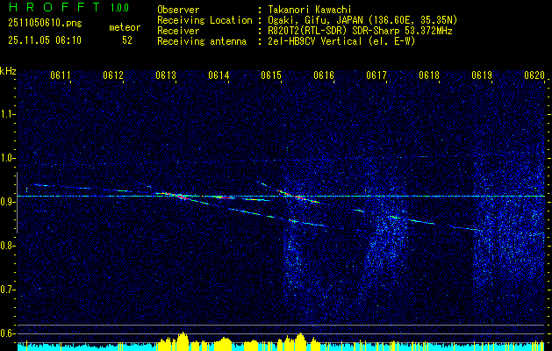Click the 2el-HB9CV Vertical antenna text

tap(342, 41)
